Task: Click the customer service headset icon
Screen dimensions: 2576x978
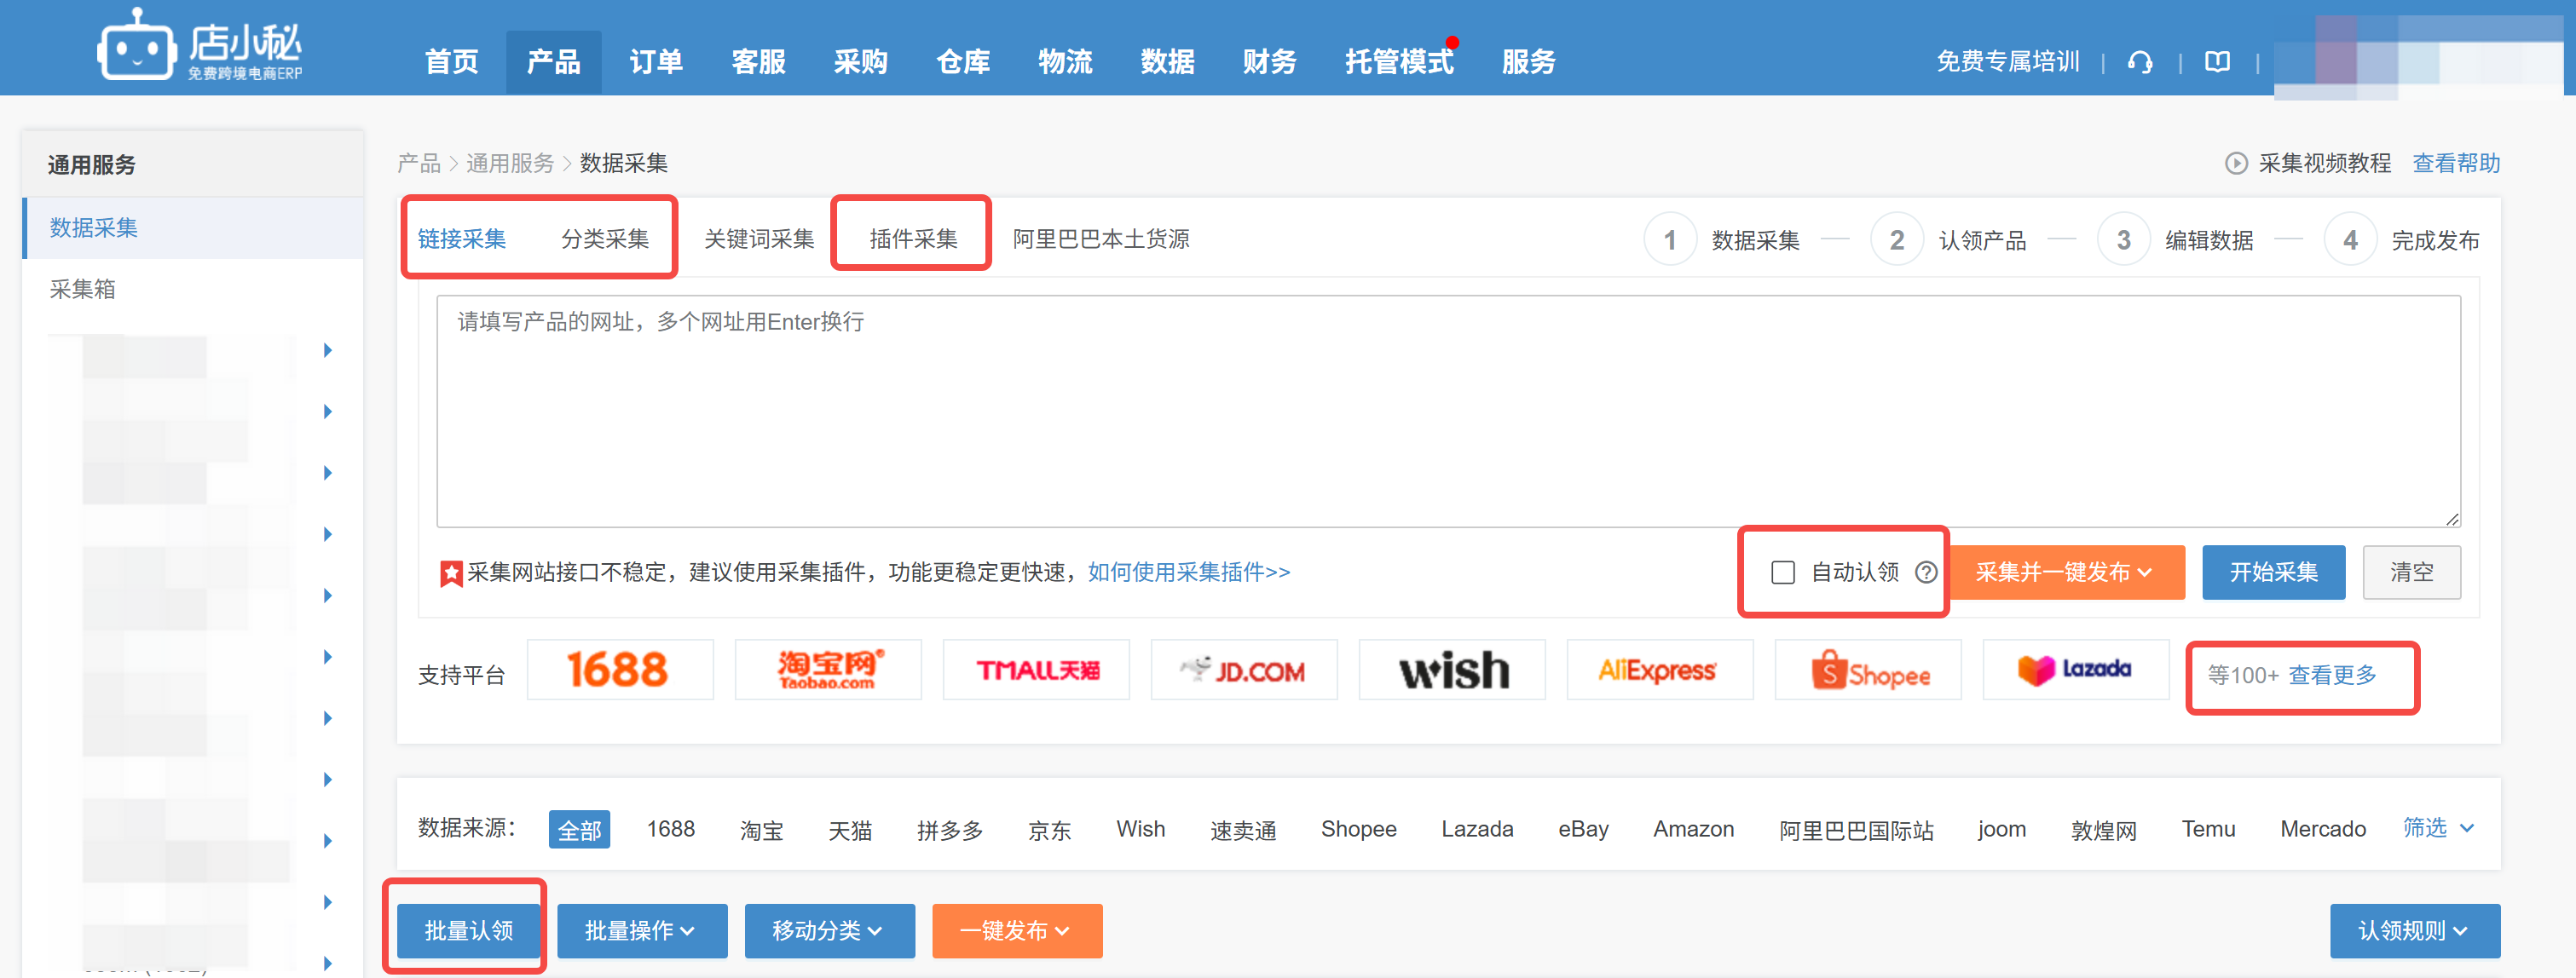Action: [2139, 62]
